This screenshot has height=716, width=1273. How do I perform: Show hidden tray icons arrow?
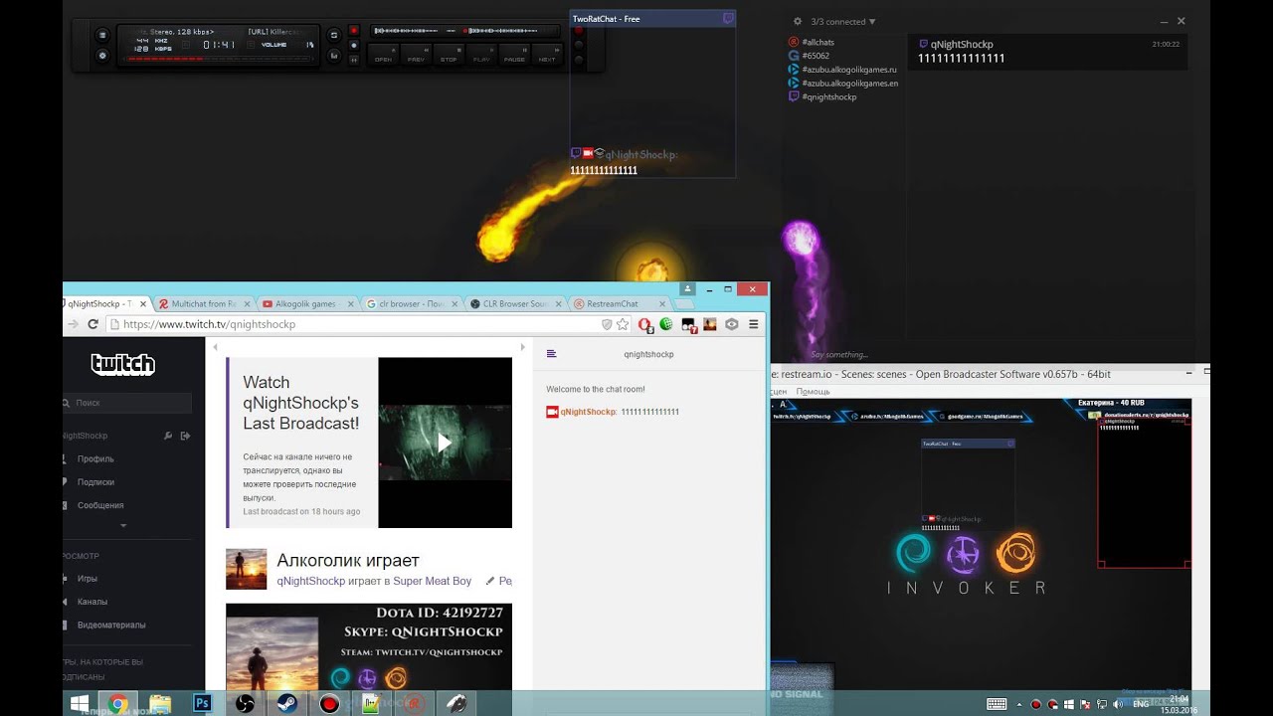1021,704
